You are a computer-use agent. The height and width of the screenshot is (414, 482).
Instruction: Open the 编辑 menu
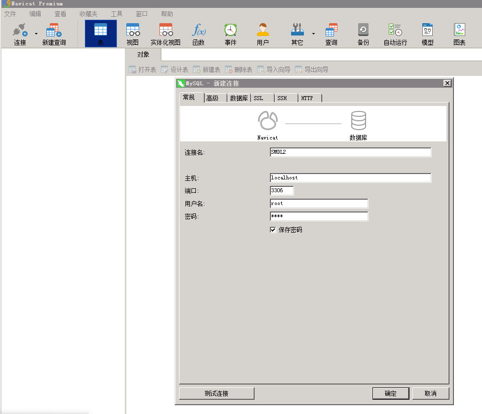point(35,14)
